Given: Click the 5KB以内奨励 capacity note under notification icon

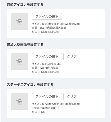Looking at the screenshot, I should (x=49, y=28).
